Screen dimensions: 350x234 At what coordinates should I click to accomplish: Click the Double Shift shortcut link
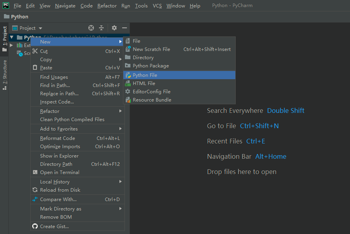[x=286, y=111]
